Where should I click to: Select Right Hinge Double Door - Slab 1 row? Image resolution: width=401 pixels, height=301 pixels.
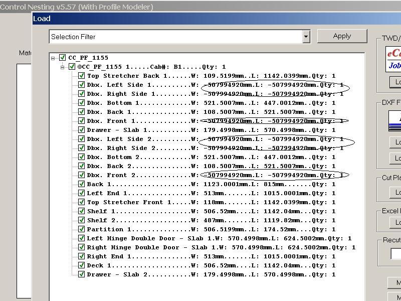tap(221, 247)
